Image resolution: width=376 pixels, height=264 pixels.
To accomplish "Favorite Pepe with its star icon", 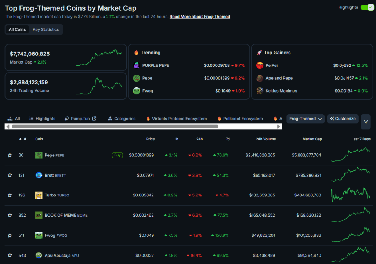I will pyautogui.click(x=10, y=155).
